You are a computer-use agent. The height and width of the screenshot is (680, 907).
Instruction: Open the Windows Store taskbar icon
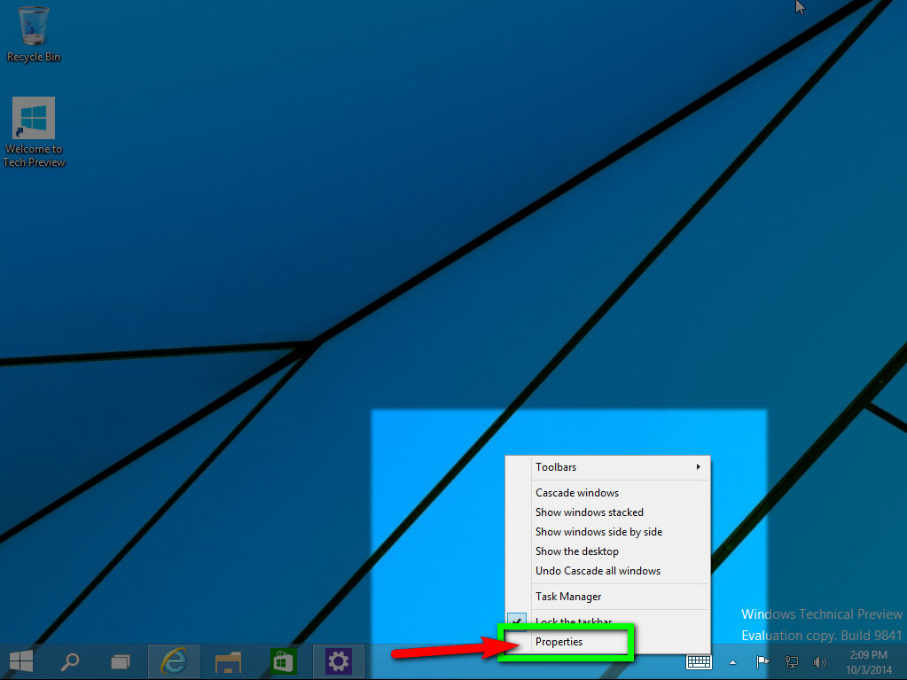coord(283,661)
